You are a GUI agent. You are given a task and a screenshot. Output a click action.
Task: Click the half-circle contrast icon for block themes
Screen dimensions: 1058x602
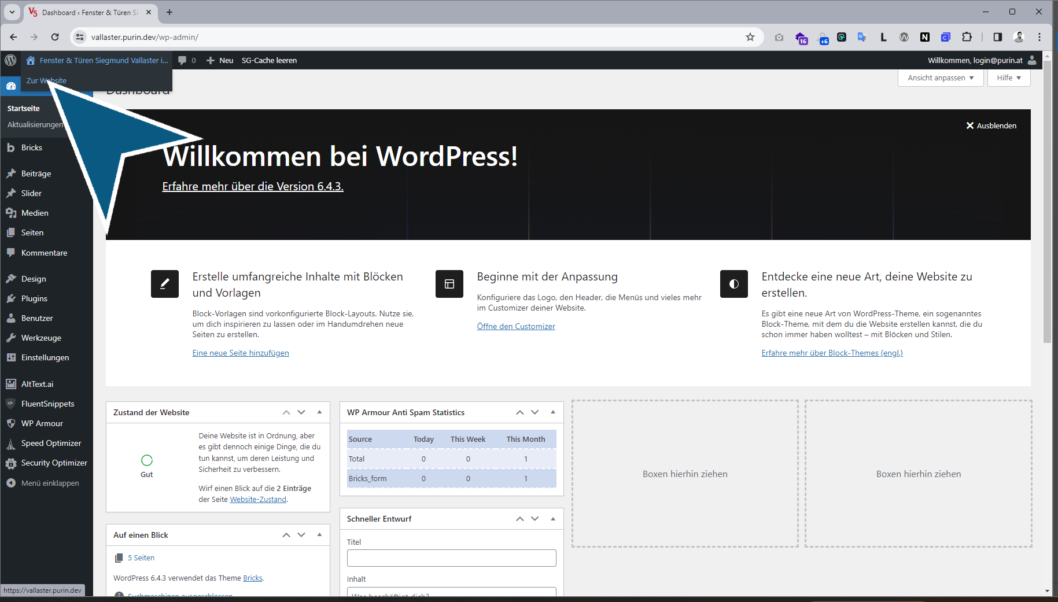[733, 284]
